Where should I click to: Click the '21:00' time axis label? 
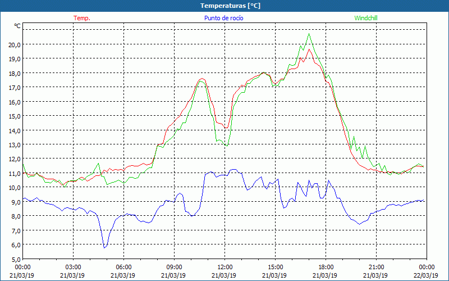tap(376, 268)
